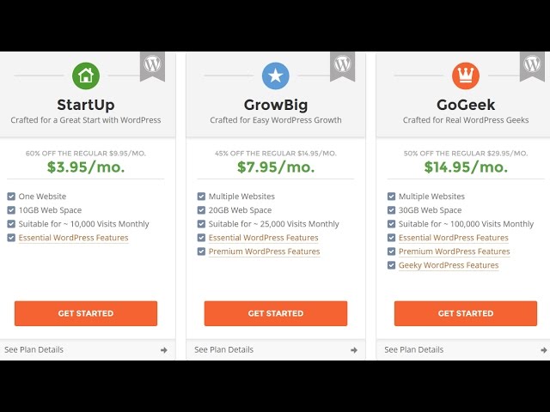Click the blue GrowBig star icon
The width and height of the screenshot is (550, 412).
coord(275,76)
